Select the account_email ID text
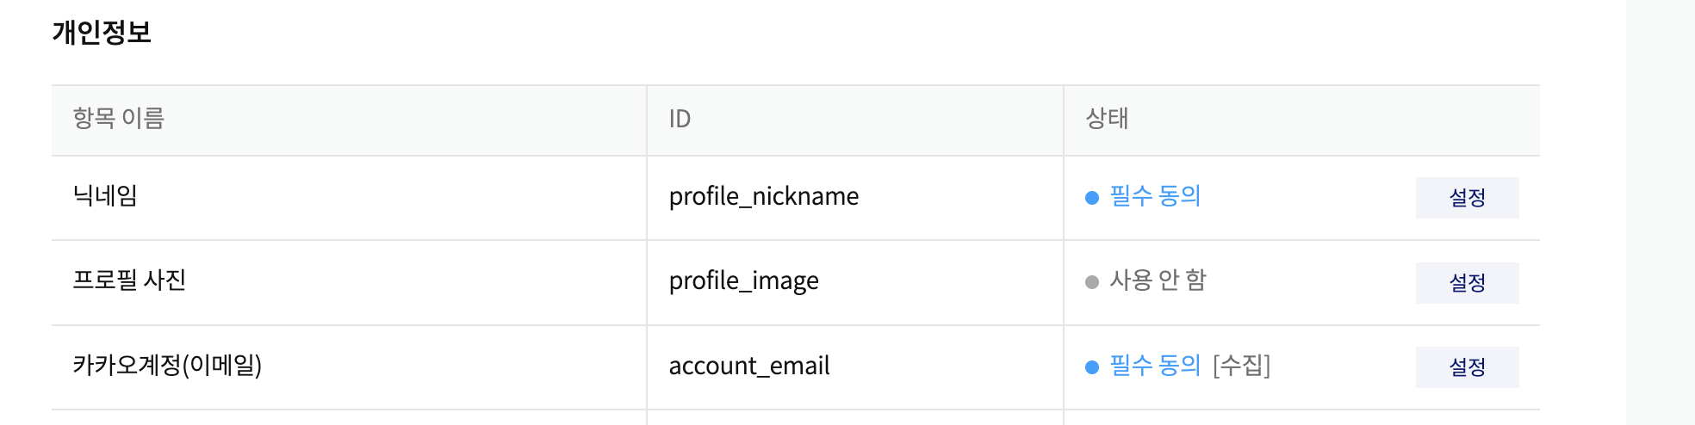The image size is (1695, 425). [748, 366]
